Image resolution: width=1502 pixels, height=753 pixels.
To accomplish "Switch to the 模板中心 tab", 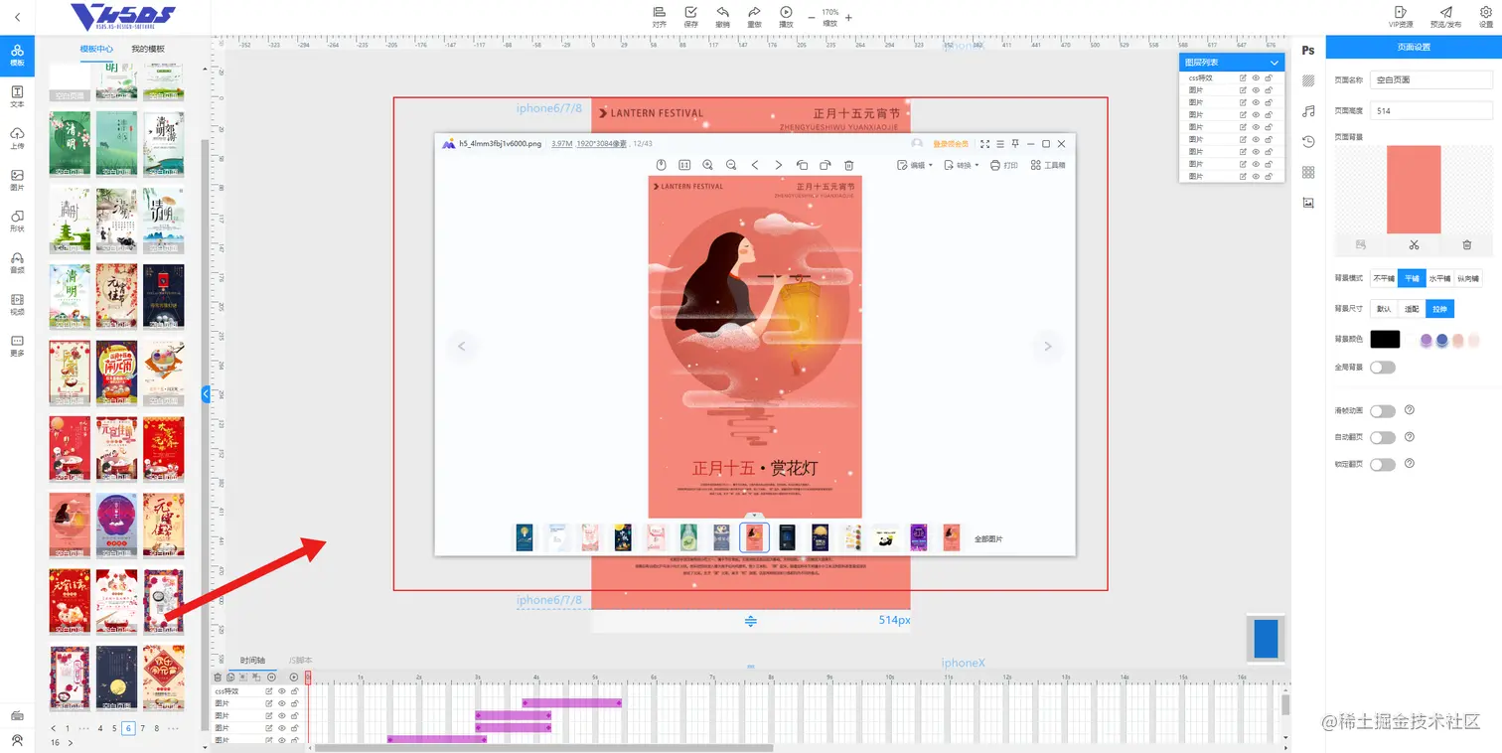I will pos(96,49).
